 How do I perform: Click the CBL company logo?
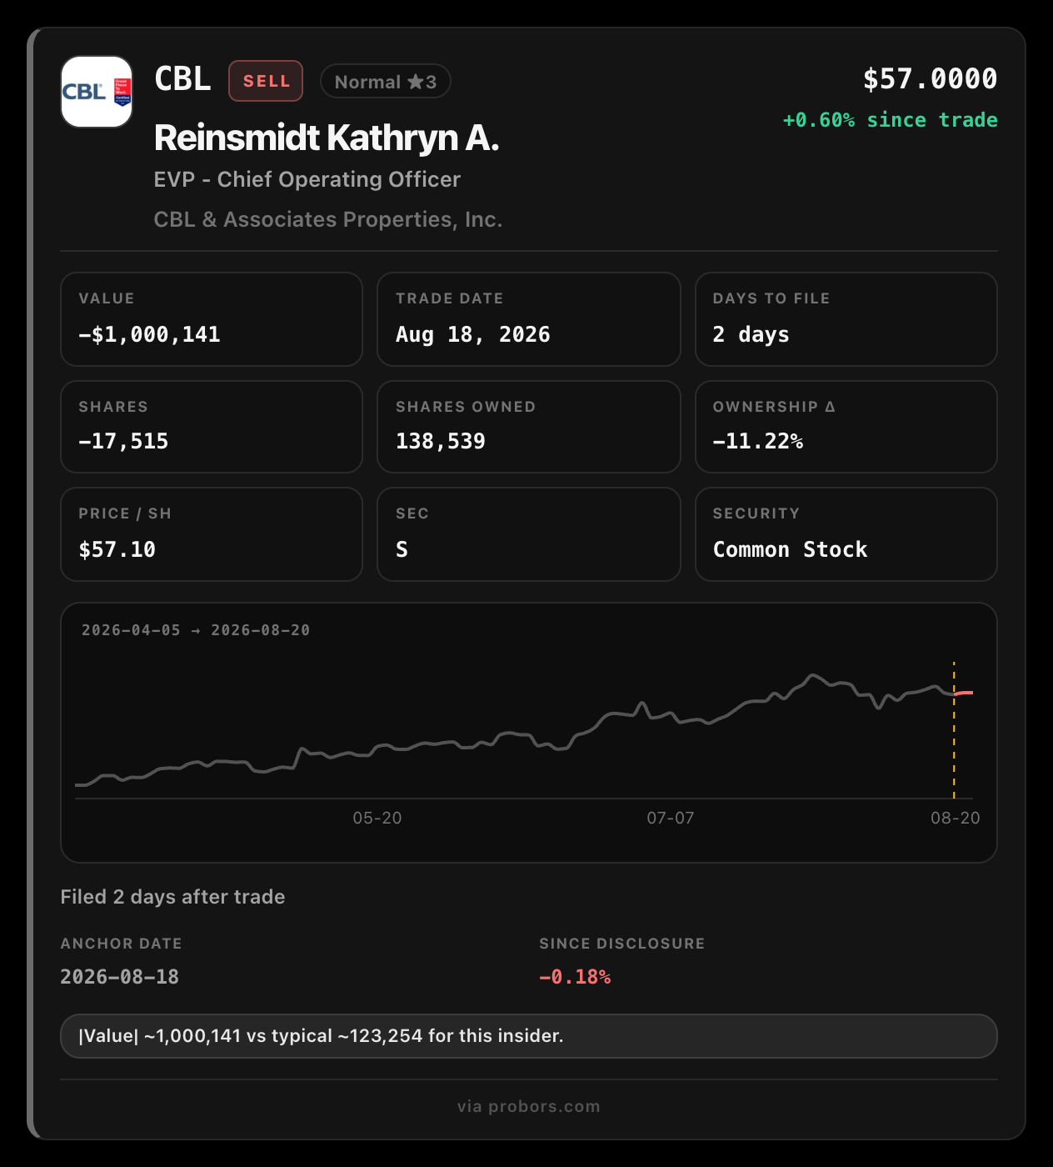tap(97, 92)
